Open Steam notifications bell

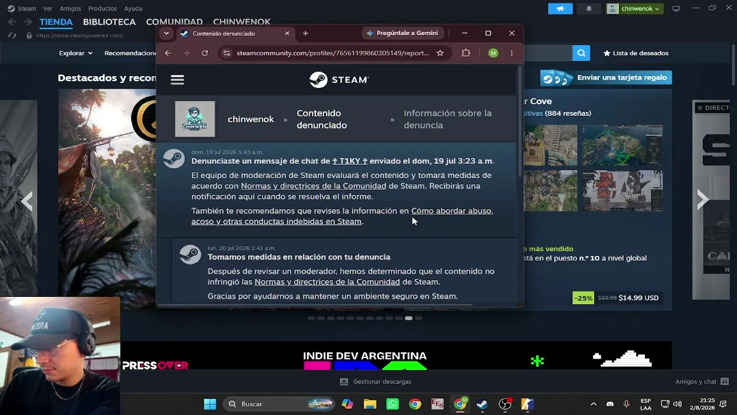tap(589, 9)
